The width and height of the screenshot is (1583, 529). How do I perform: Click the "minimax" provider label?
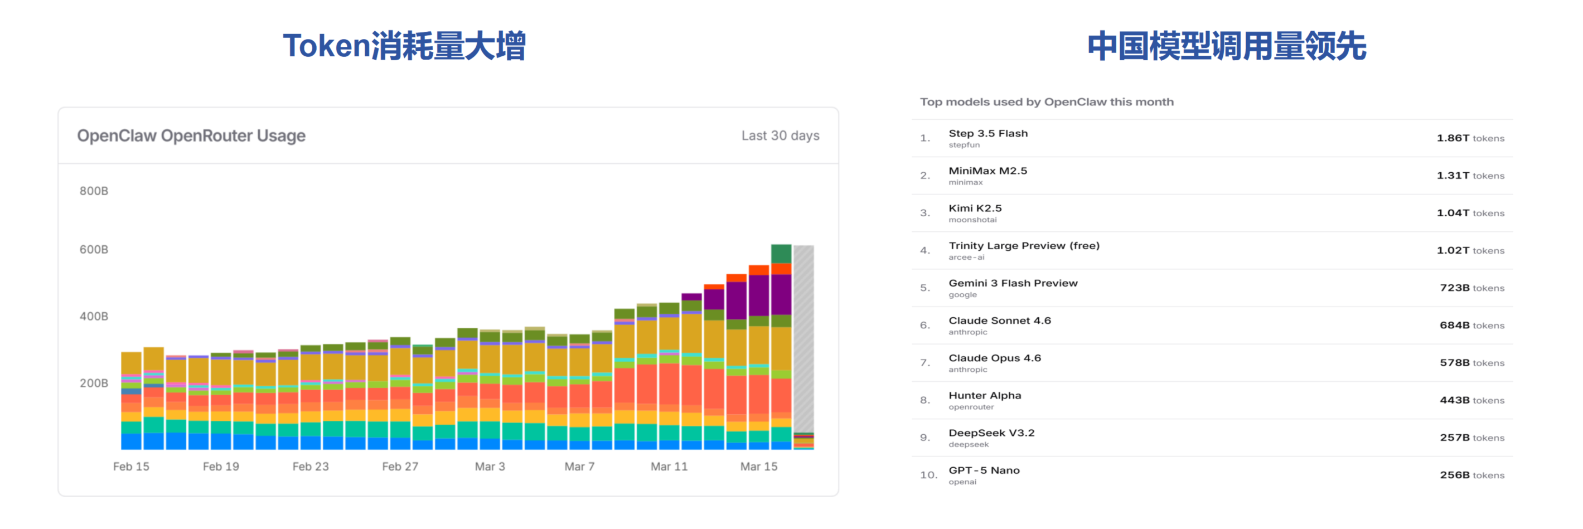pyautogui.click(x=966, y=182)
